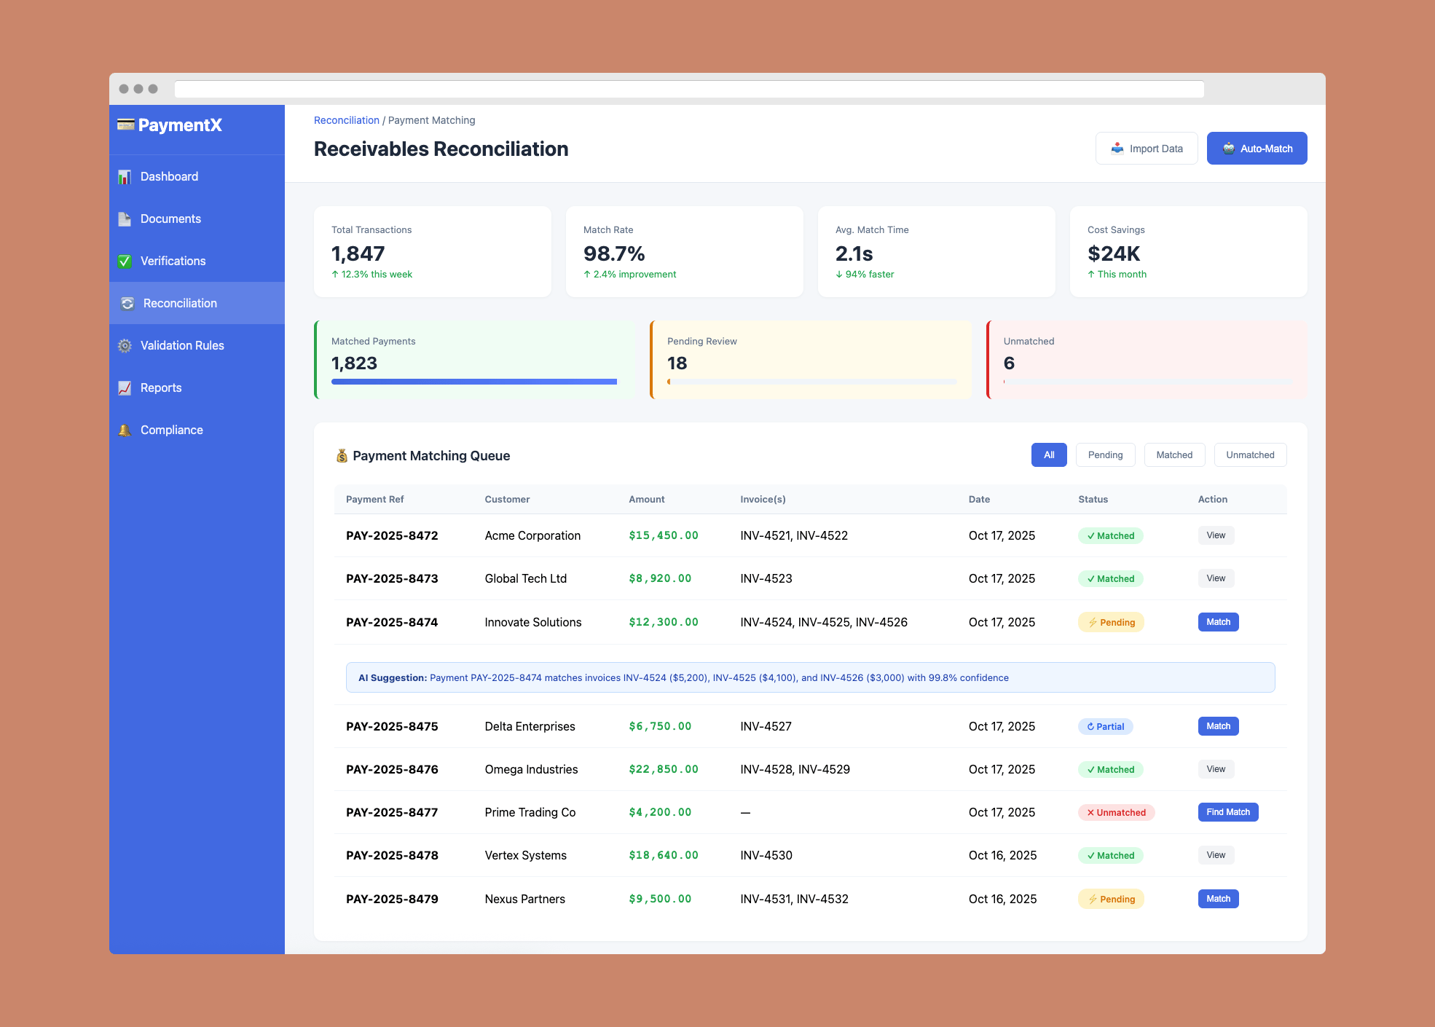The height and width of the screenshot is (1027, 1435).
Task: Click the Documents page icon in sidebar
Action: coord(125,219)
